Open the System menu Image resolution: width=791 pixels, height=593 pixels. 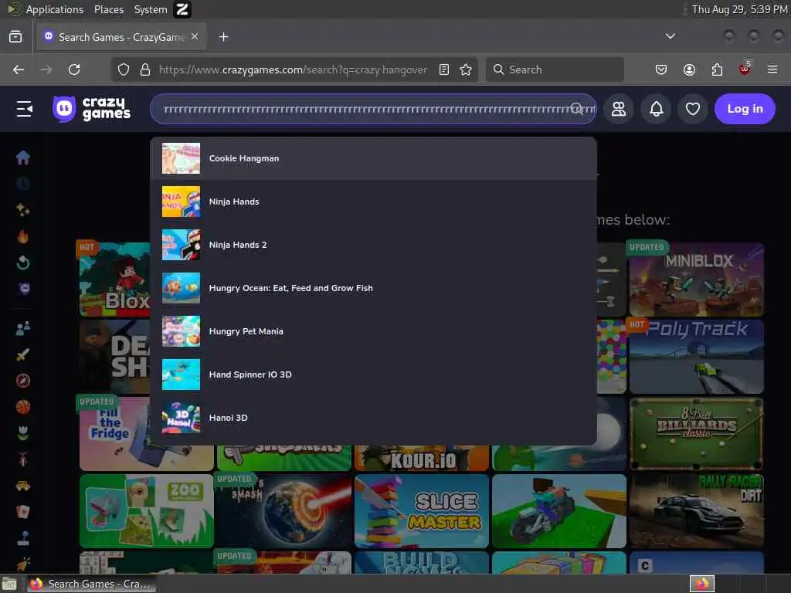[x=151, y=9]
